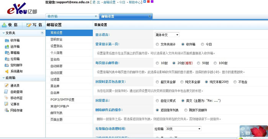Click the 退出 logout link
This screenshot has width=268, height=139.
96,2
